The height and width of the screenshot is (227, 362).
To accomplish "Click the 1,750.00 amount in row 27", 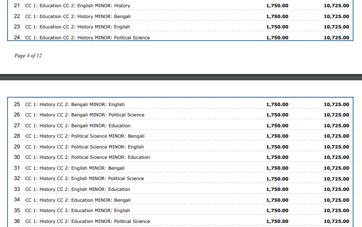I will coord(277,125).
